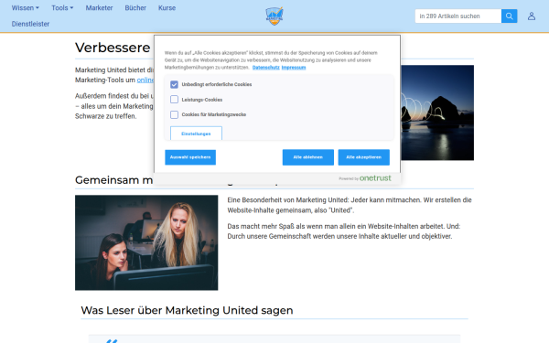549x343 pixels.
Task: Expand the Wissen dropdown menu
Action: 26,7
